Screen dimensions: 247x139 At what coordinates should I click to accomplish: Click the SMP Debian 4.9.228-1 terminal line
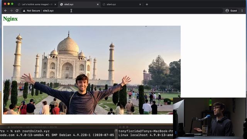click(57, 135)
